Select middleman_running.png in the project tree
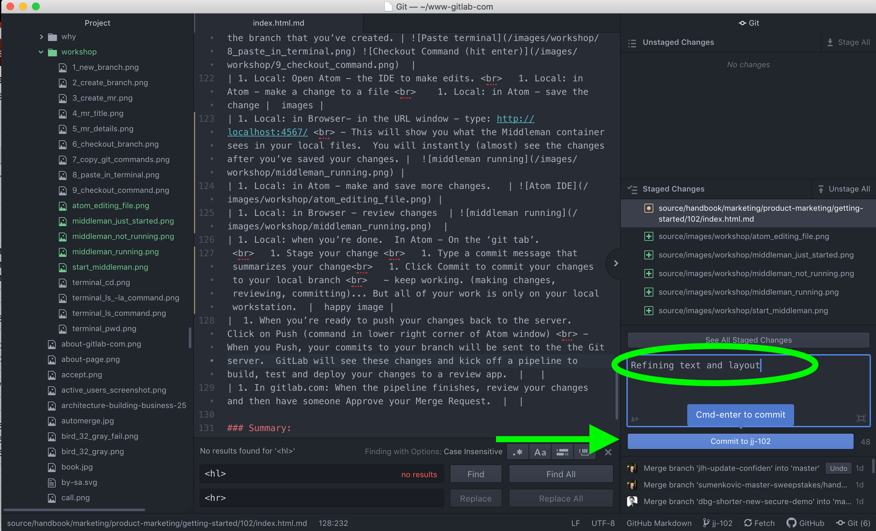The height and width of the screenshot is (531, 876). tap(115, 252)
